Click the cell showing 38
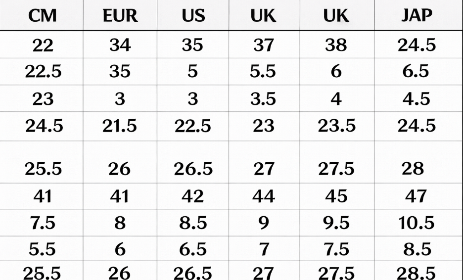463x280 pixels. 336,46
